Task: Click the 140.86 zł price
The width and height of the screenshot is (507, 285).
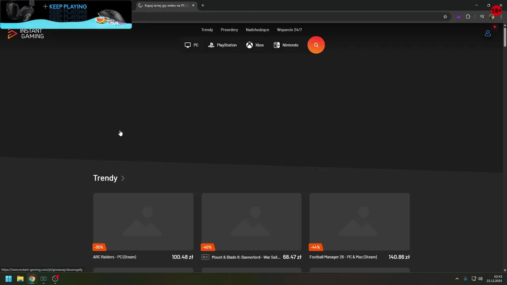Action: tap(399, 257)
